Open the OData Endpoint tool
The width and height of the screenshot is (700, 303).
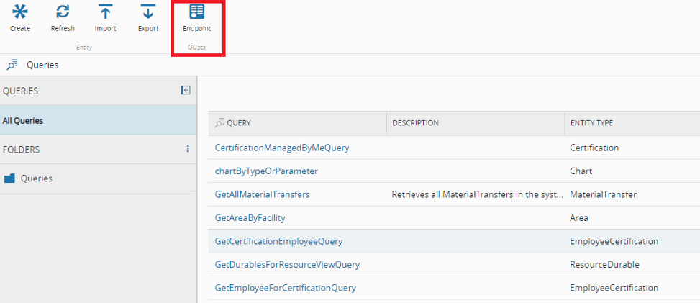196,12
